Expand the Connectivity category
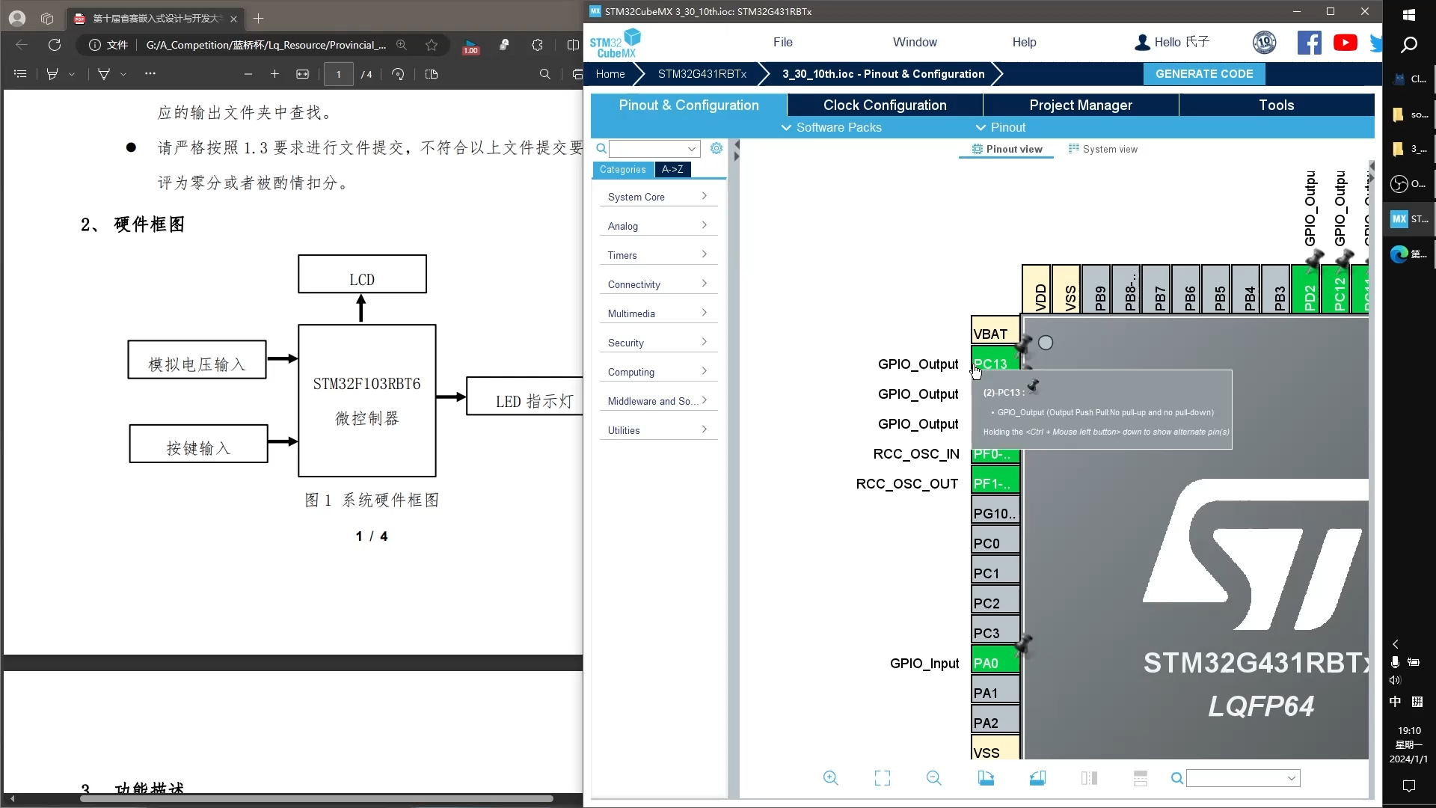Image resolution: width=1436 pixels, height=808 pixels. click(x=658, y=284)
